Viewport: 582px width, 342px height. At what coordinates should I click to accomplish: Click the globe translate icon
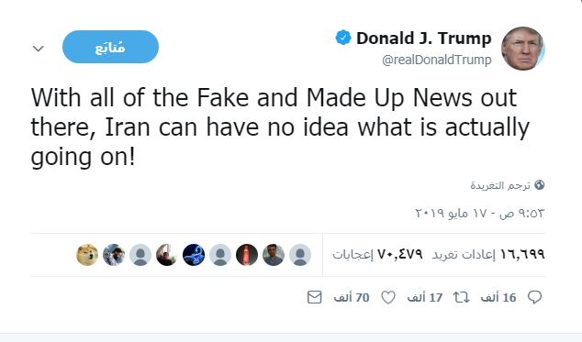click(540, 184)
